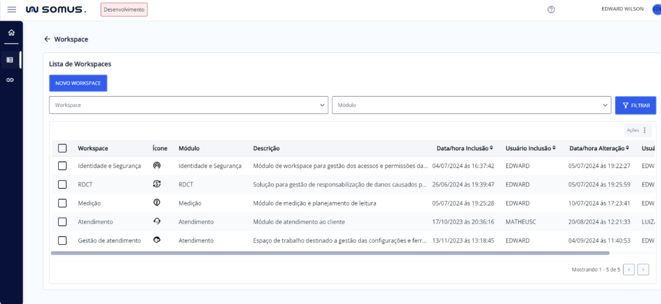This screenshot has height=304, width=661.
Task: Expand the Módulo filter dropdown
Action: [472, 105]
